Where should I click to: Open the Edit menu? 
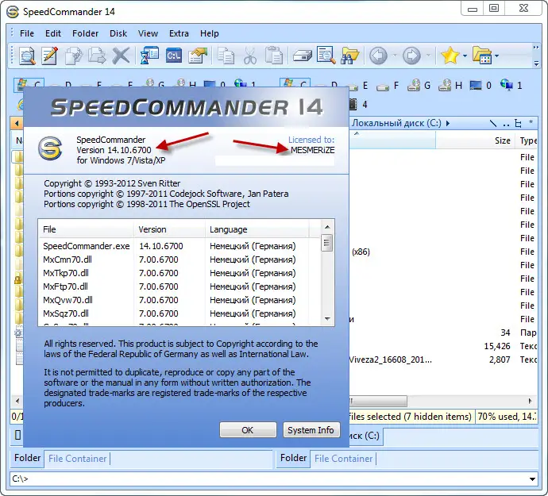click(x=53, y=33)
